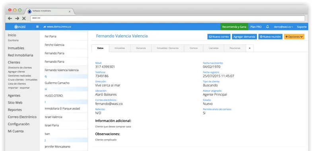Screen dimensions: 313x151
Task: Expand the Opciones dropdown button
Action: coord(294,37)
